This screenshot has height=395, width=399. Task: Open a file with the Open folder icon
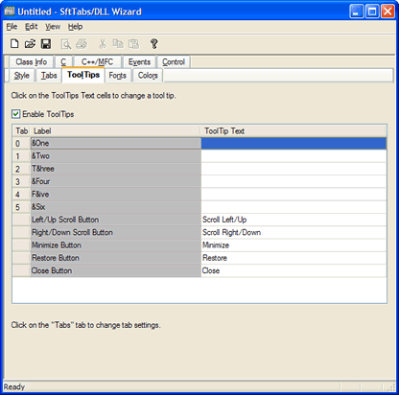[30, 44]
